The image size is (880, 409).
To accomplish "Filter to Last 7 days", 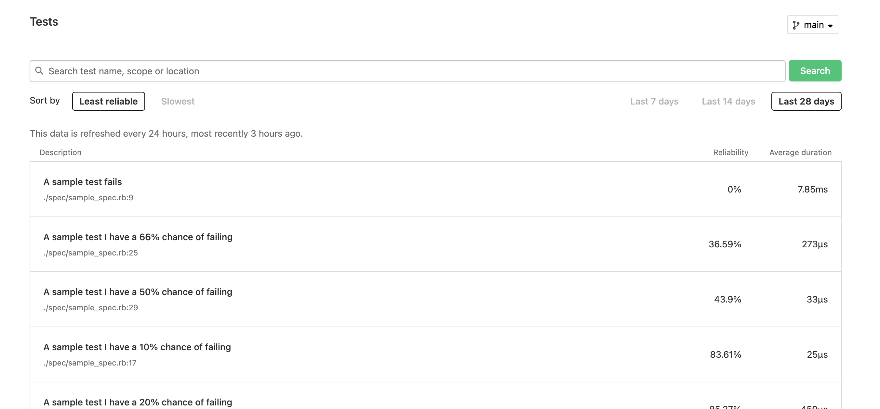I will coord(654,101).
